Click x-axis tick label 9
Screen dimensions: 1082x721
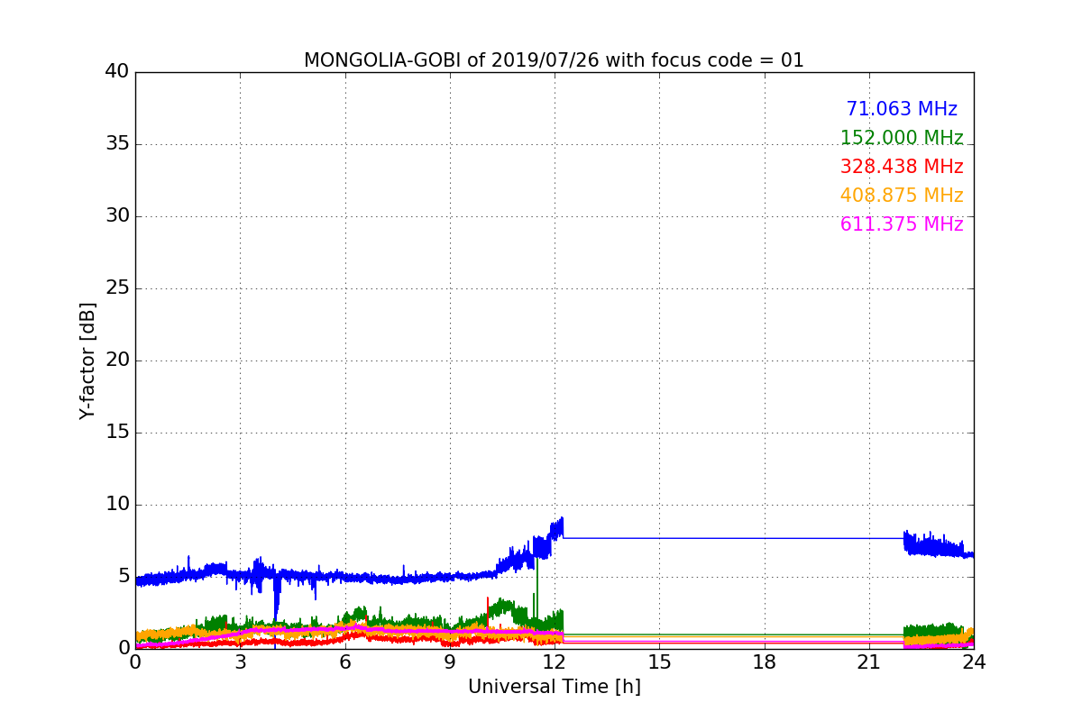[449, 662]
